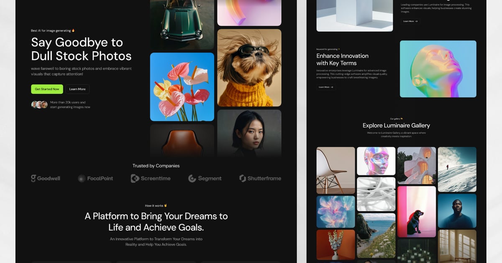
Task: Click the user avatars group
Action: 39,105
